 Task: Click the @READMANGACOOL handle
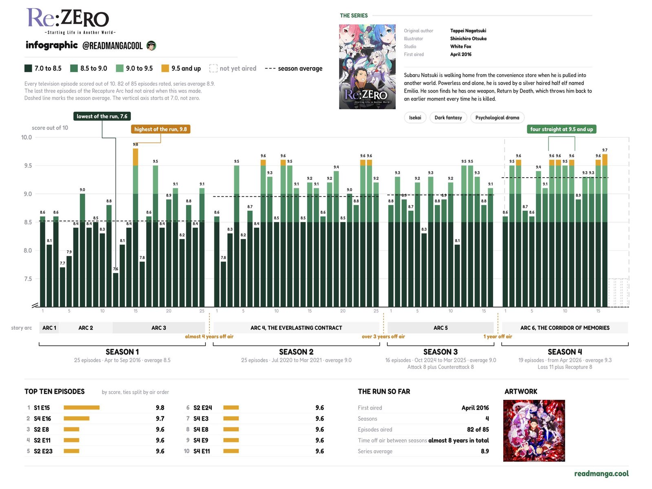(112, 46)
